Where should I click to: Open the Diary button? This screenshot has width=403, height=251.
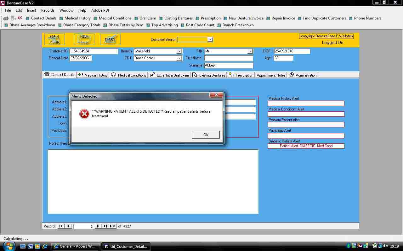click(110, 39)
